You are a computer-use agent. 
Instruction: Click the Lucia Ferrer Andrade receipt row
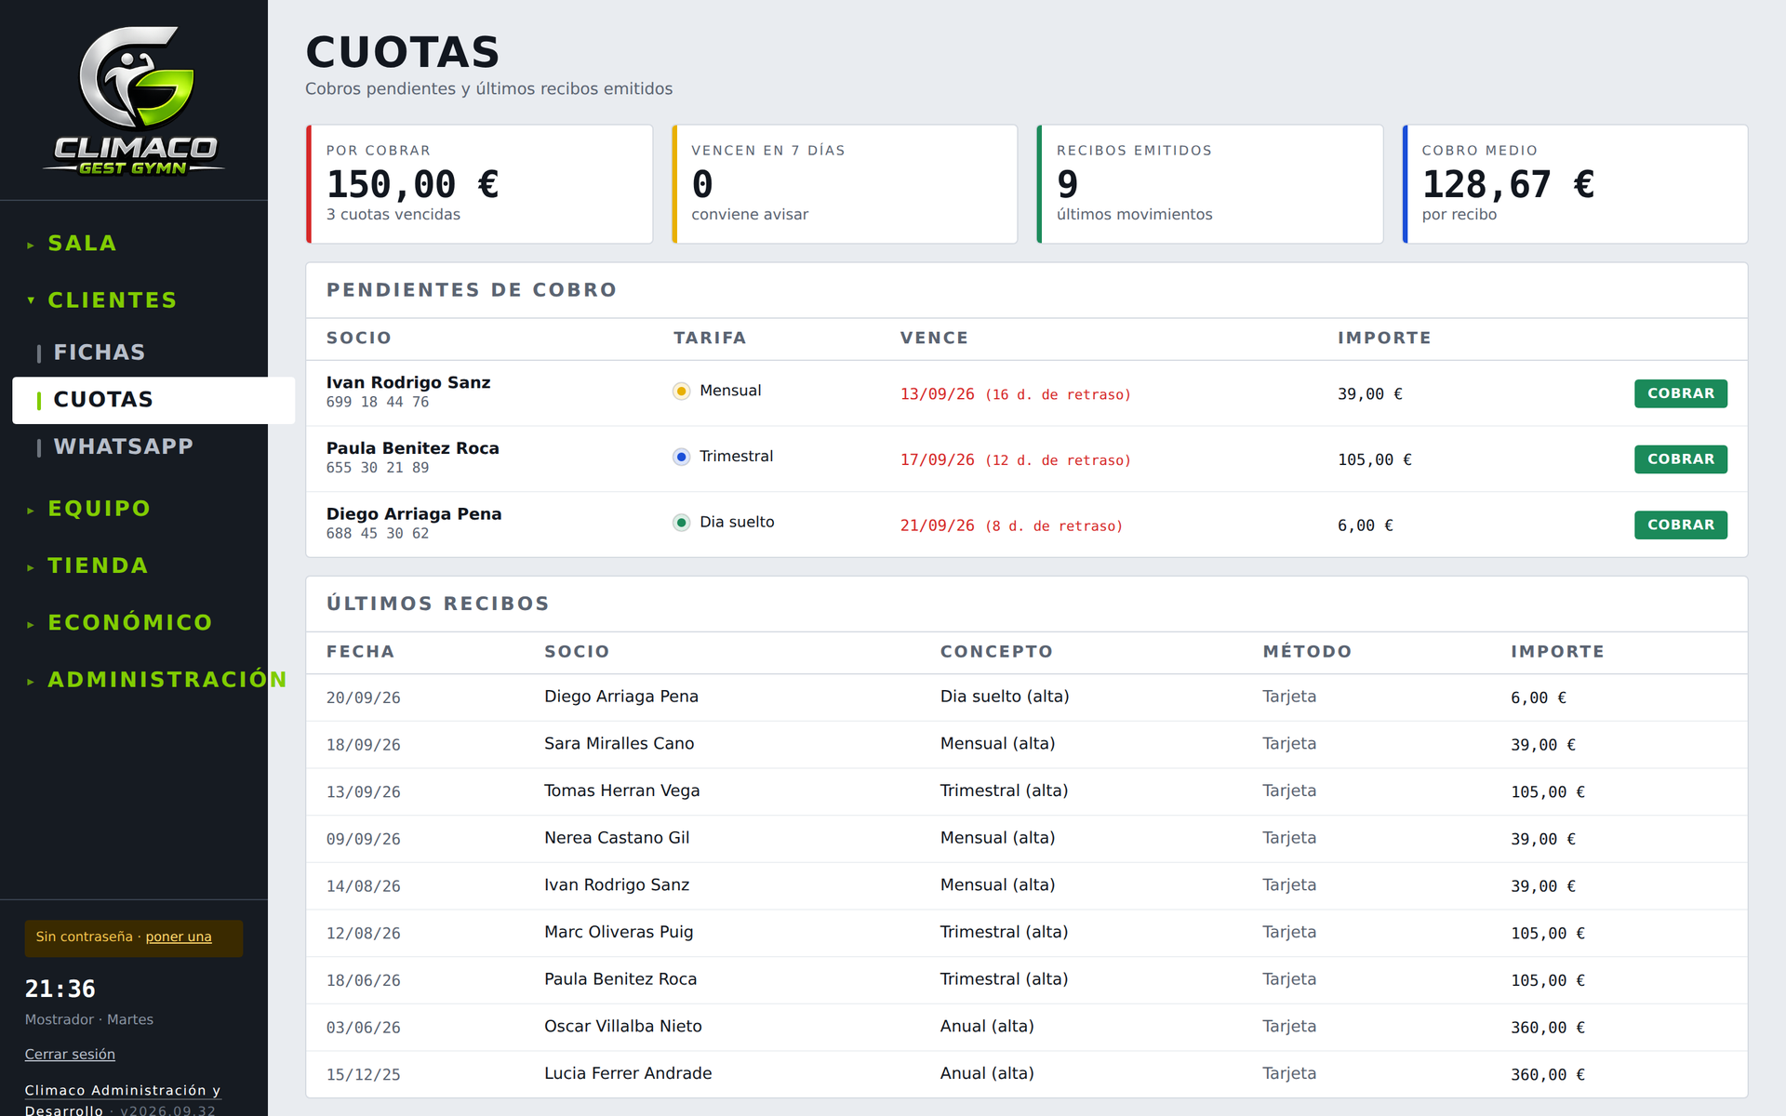1027,1074
